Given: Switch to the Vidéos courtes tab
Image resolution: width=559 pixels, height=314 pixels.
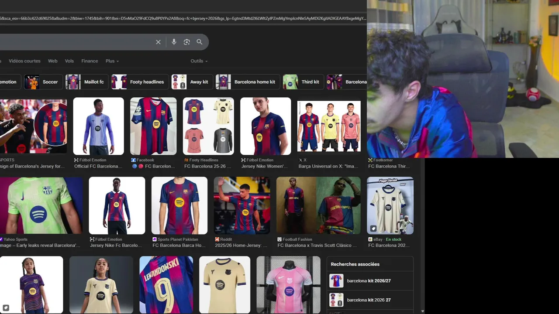Looking at the screenshot, I should point(24,61).
